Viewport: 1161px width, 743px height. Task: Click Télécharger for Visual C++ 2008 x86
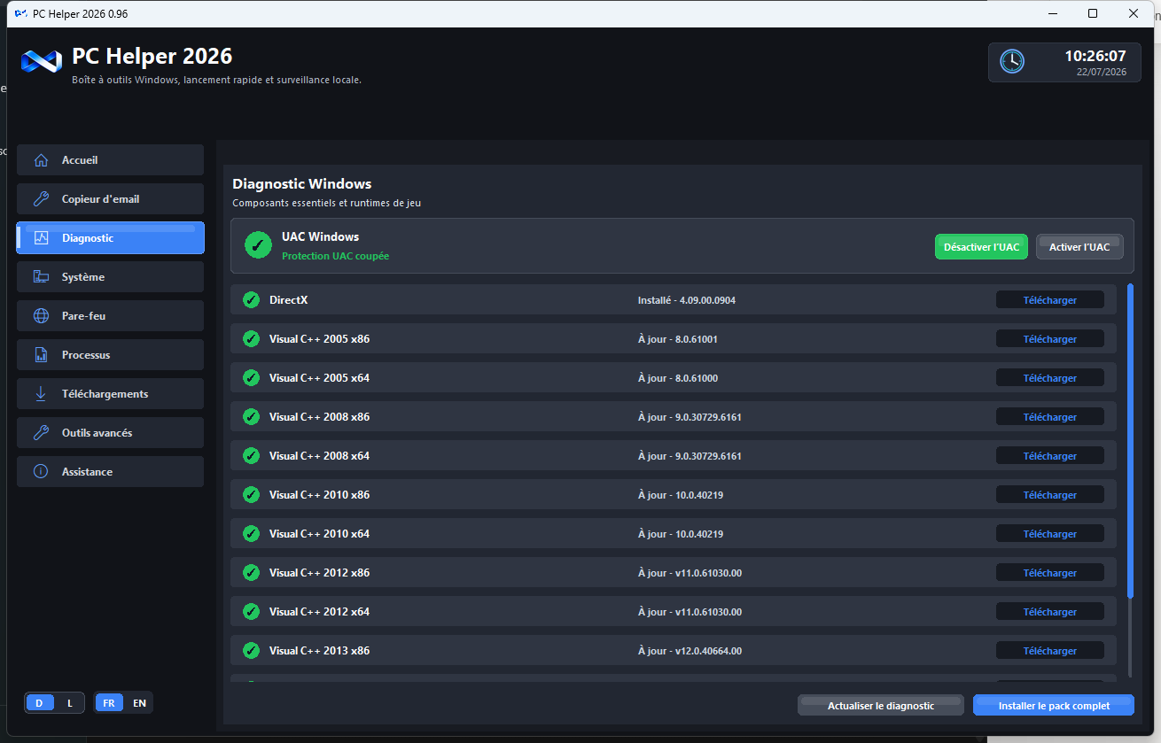pos(1050,417)
